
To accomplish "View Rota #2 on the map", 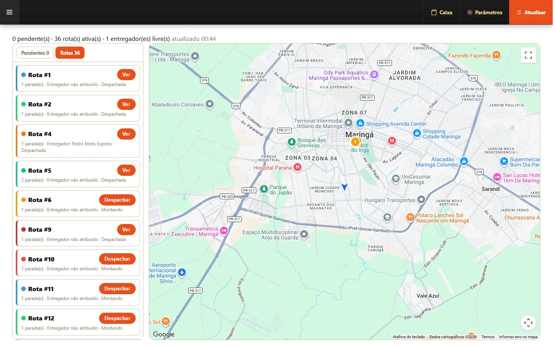I will (126, 104).
